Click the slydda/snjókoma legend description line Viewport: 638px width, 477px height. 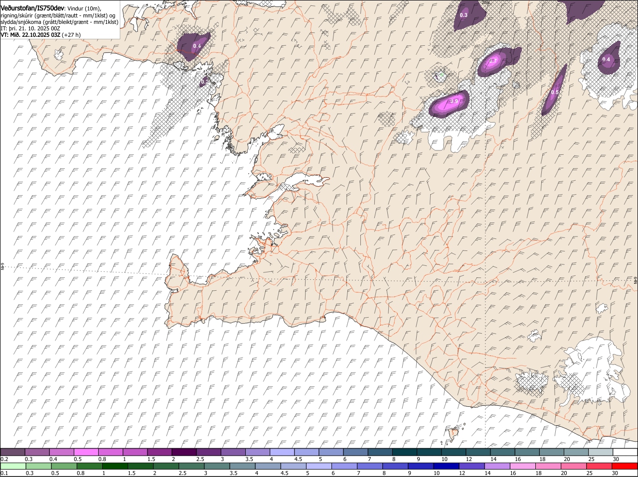pos(59,22)
